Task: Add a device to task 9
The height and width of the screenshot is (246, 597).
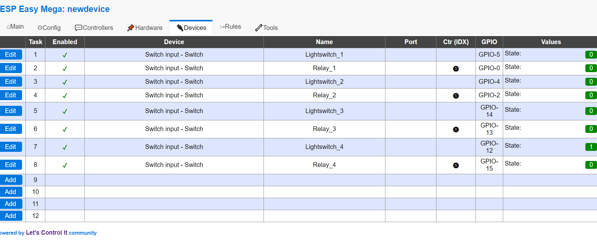Action: pos(11,180)
